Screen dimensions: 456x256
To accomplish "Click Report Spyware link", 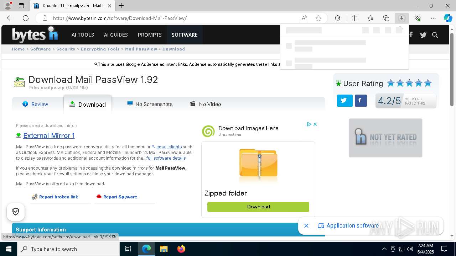I will coord(120,197).
